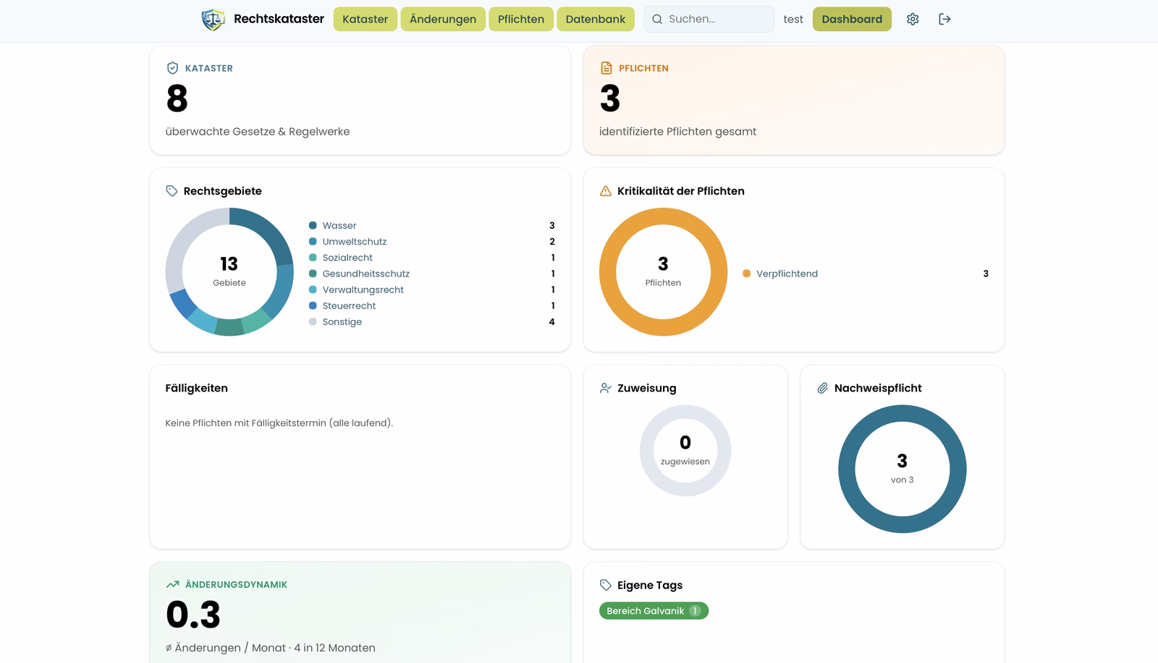Screen dimensions: 1158x663
Task: Switch to the Datenbank tab
Action: tap(596, 20)
